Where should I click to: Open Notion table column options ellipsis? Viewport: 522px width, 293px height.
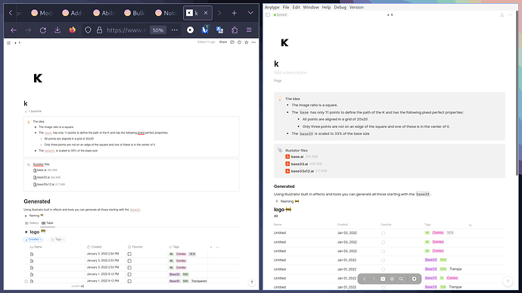coord(218,247)
